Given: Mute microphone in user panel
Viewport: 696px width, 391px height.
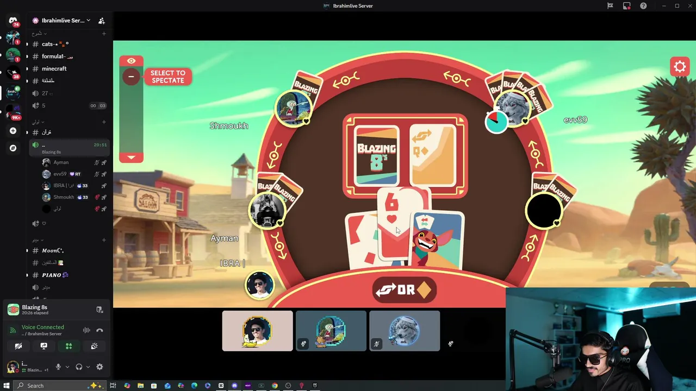Looking at the screenshot, I should [58, 367].
